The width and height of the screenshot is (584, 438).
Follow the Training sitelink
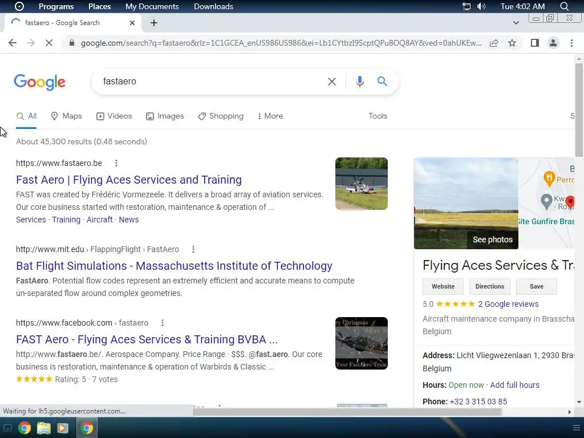pyautogui.click(x=66, y=220)
